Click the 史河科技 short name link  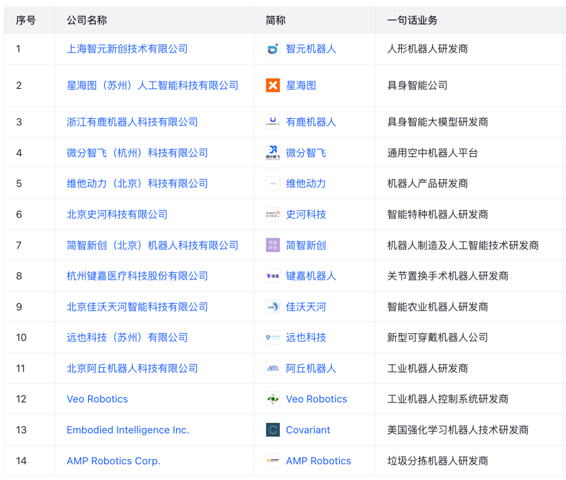(306, 214)
